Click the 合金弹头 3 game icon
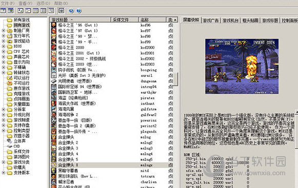Screen dimensions: 298x188 pos(54,149)
